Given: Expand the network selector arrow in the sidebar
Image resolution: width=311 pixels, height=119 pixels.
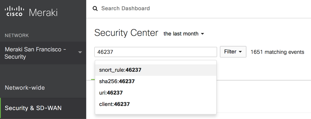Looking at the screenshot, I should tap(80, 53).
